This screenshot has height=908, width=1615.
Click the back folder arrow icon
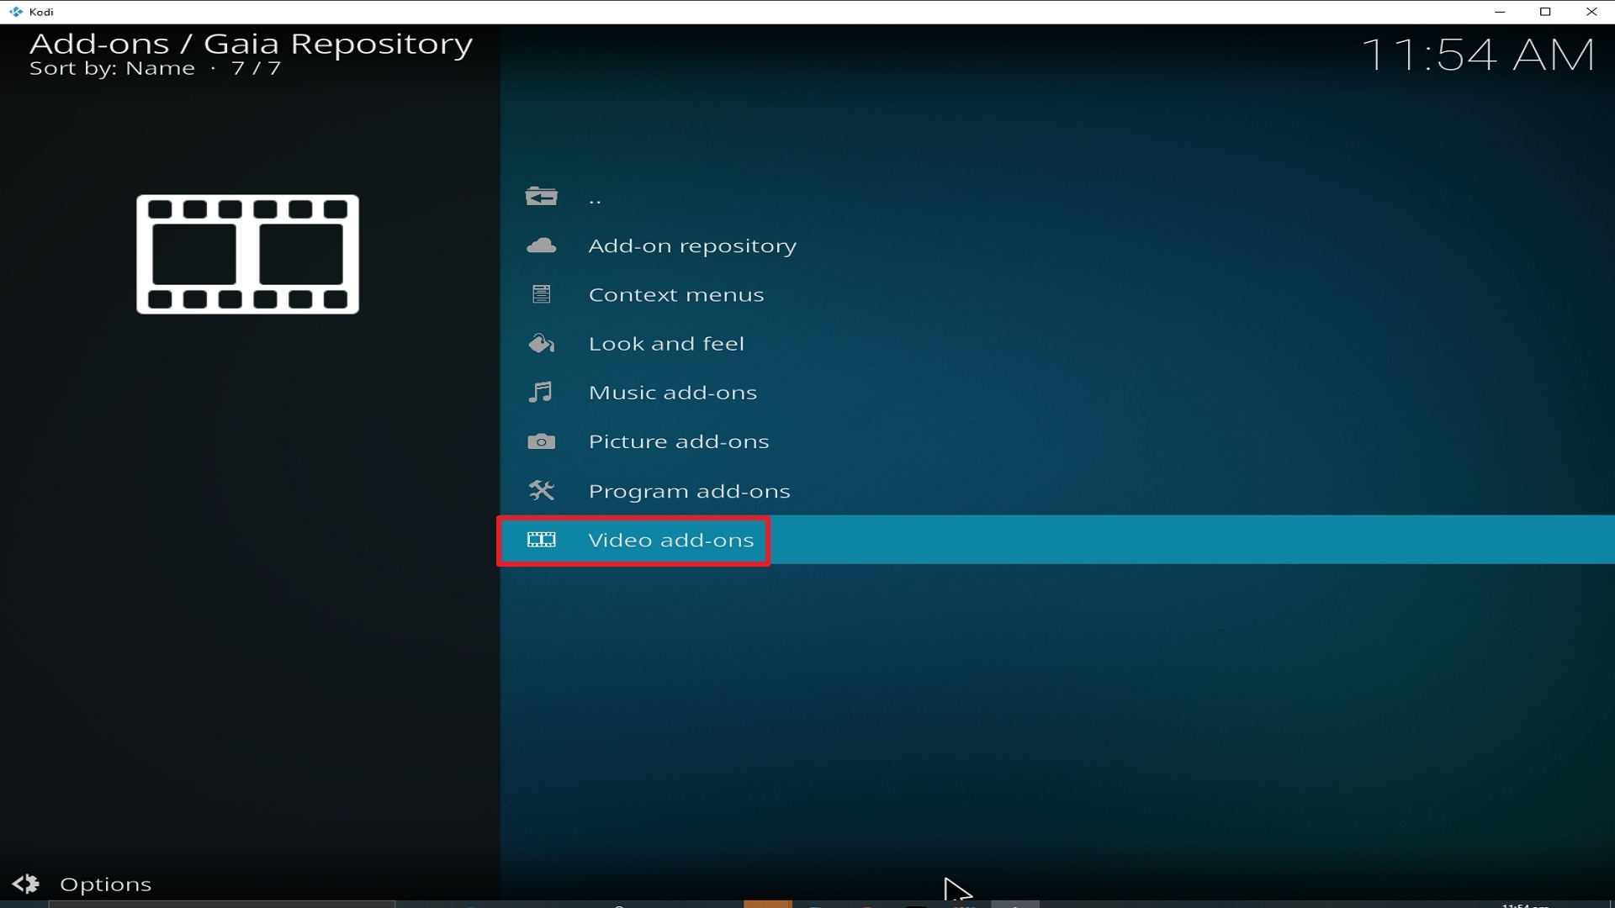541,197
